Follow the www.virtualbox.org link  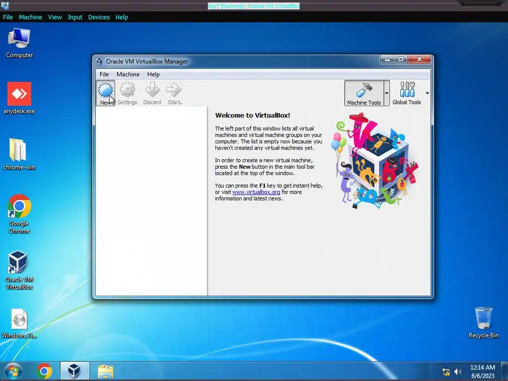(256, 192)
